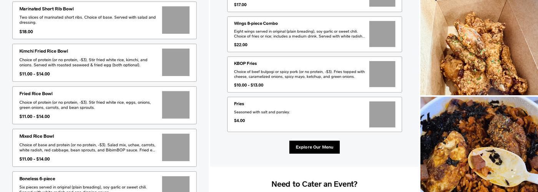Select the Wings 8-piece Combo title
Image resolution: width=538 pixels, height=192 pixels.
pyautogui.click(x=256, y=23)
